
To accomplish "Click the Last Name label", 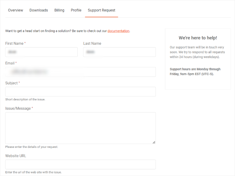I will point(92,44).
